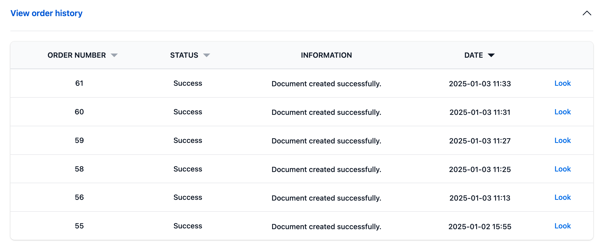Click the ORDER NUMBER column header

click(76, 55)
